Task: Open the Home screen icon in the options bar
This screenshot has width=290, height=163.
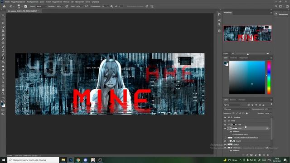Action: [x=4, y=6]
